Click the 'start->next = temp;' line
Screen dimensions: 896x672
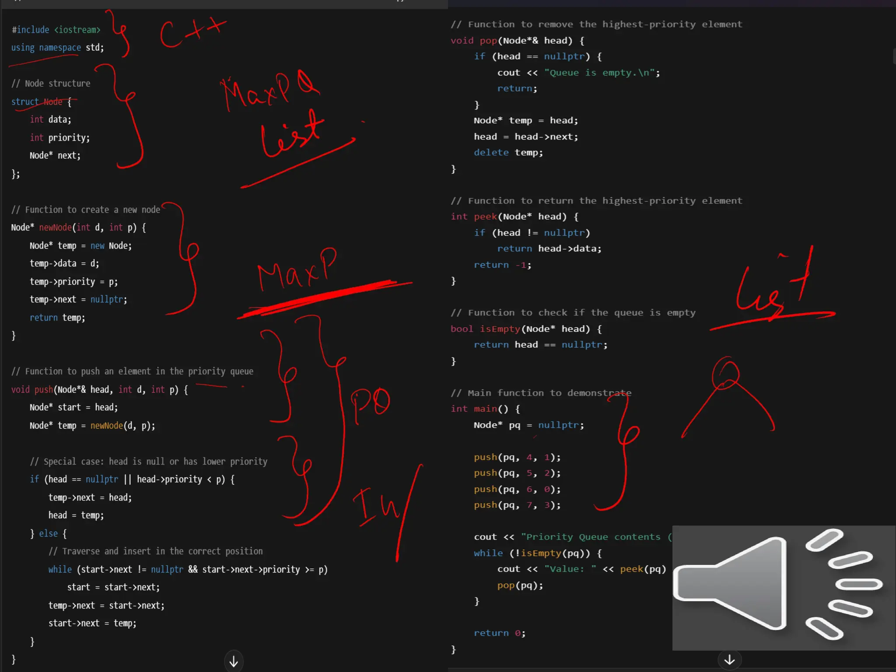[92, 623]
